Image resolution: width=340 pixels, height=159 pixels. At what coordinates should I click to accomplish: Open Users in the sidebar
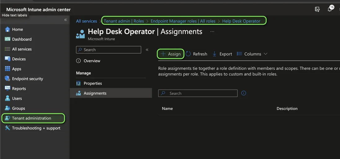point(17,98)
